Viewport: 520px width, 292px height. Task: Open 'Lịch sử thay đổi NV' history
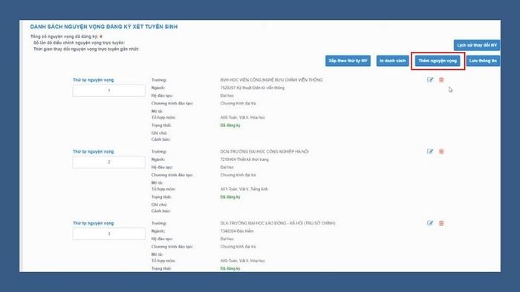click(x=477, y=45)
